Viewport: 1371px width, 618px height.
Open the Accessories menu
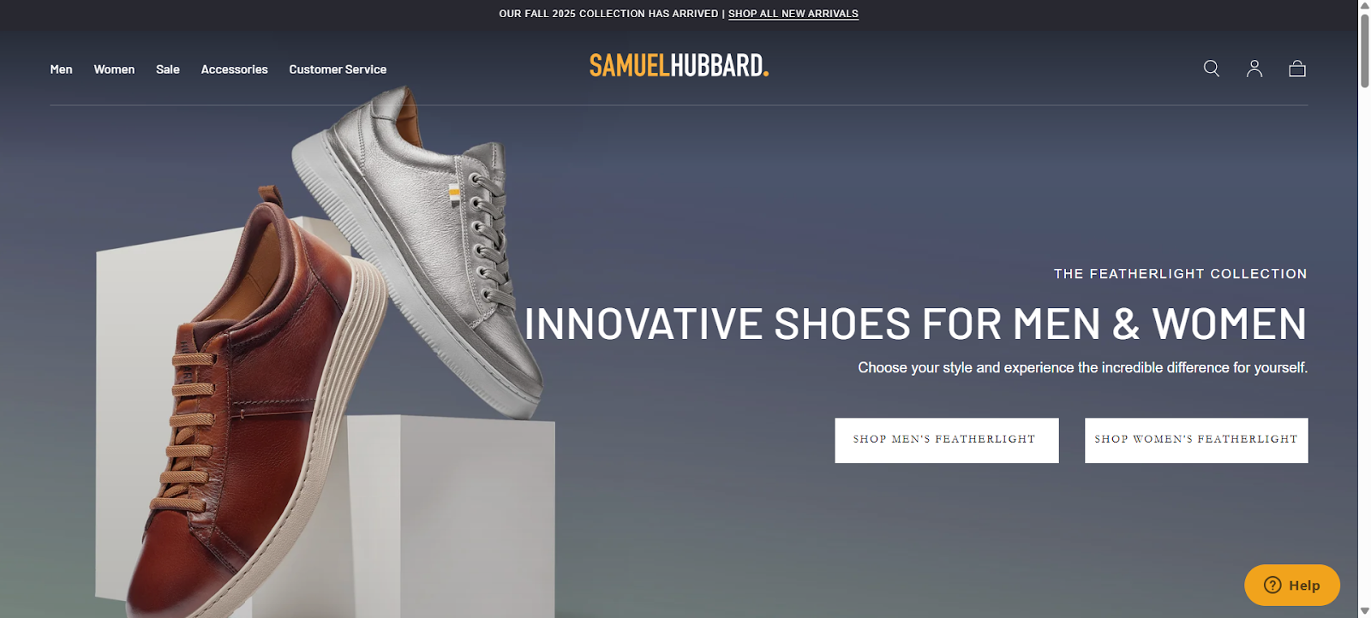coord(234,69)
